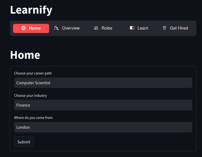
Task: Click the globe icon on Home tab
Action: point(24,28)
